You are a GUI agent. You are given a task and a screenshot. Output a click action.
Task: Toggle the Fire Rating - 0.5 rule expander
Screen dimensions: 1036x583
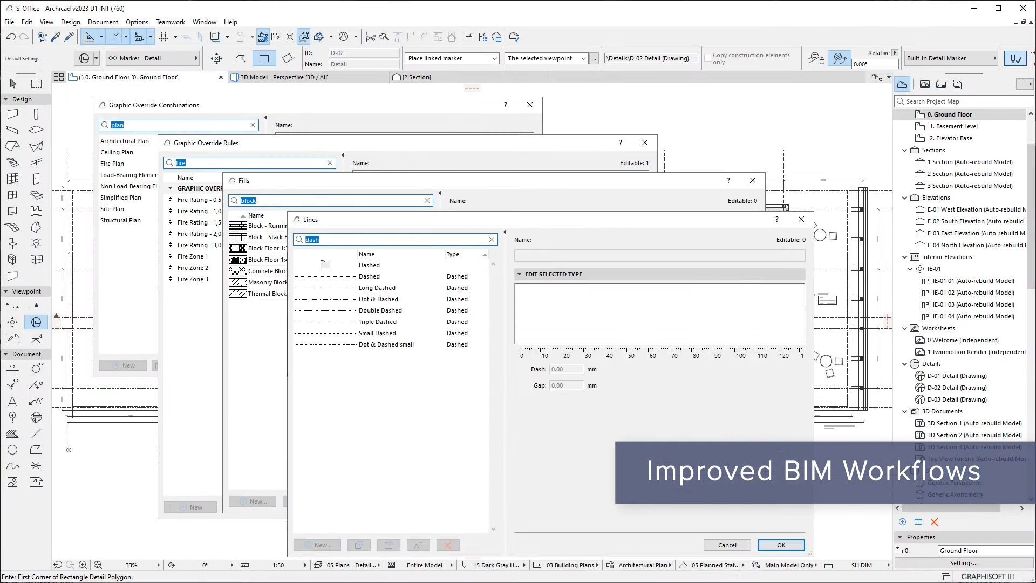[x=171, y=200]
